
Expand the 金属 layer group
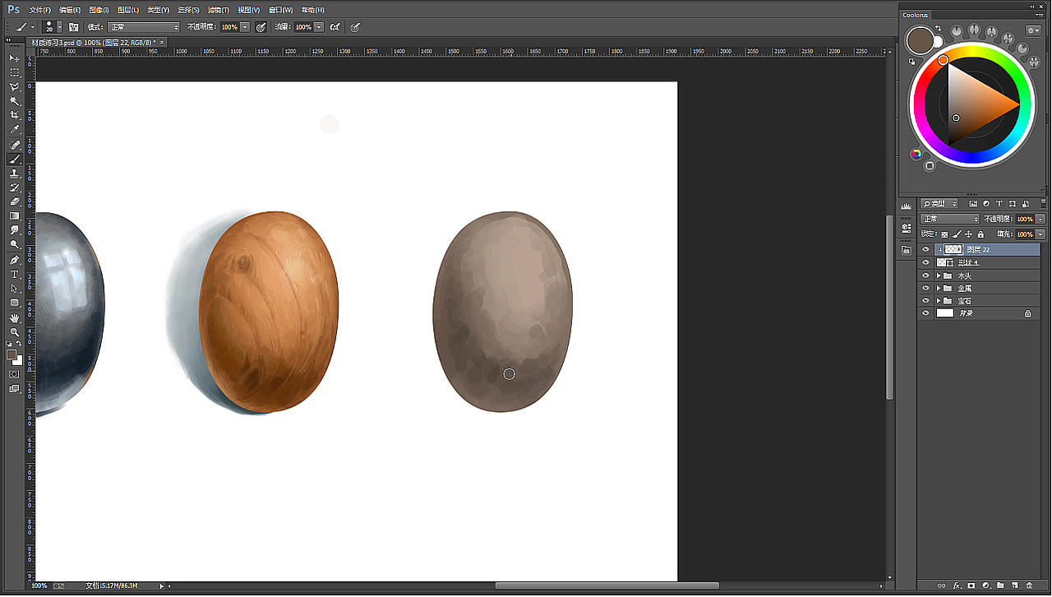(x=939, y=289)
